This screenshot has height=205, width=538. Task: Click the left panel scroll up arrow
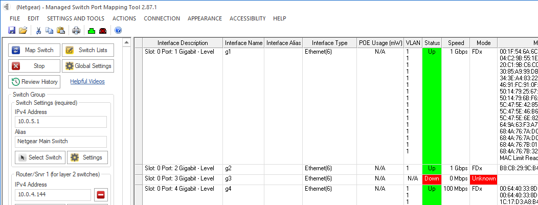pyautogui.click(x=127, y=42)
